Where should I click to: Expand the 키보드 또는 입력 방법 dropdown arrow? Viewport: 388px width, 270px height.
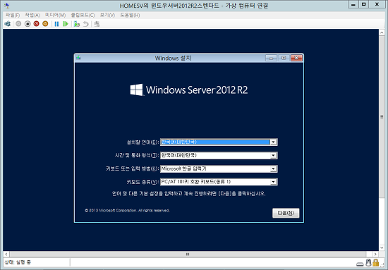point(273,168)
